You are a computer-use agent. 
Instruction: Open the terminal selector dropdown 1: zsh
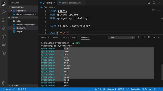(x=121, y=37)
